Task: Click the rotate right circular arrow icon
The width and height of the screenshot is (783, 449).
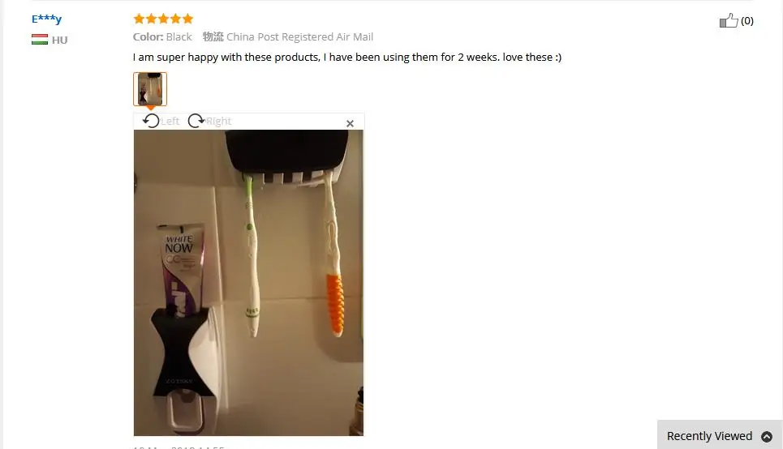Action: [x=196, y=121]
